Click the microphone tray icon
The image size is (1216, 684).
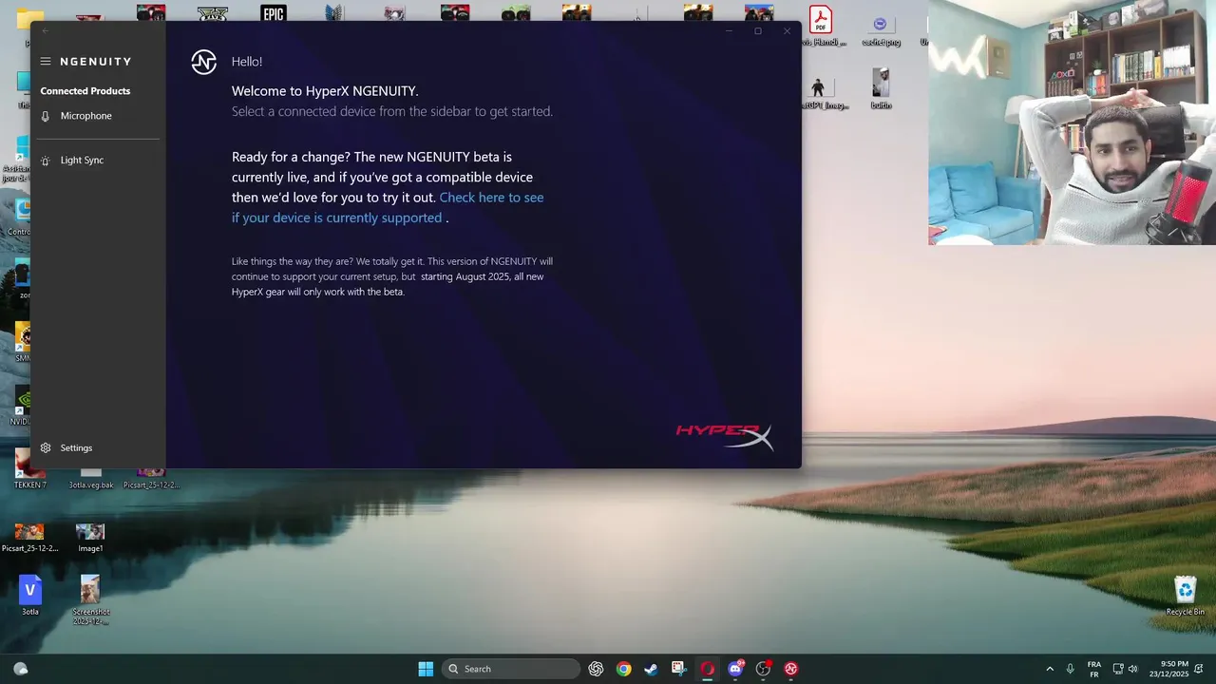(x=1071, y=669)
